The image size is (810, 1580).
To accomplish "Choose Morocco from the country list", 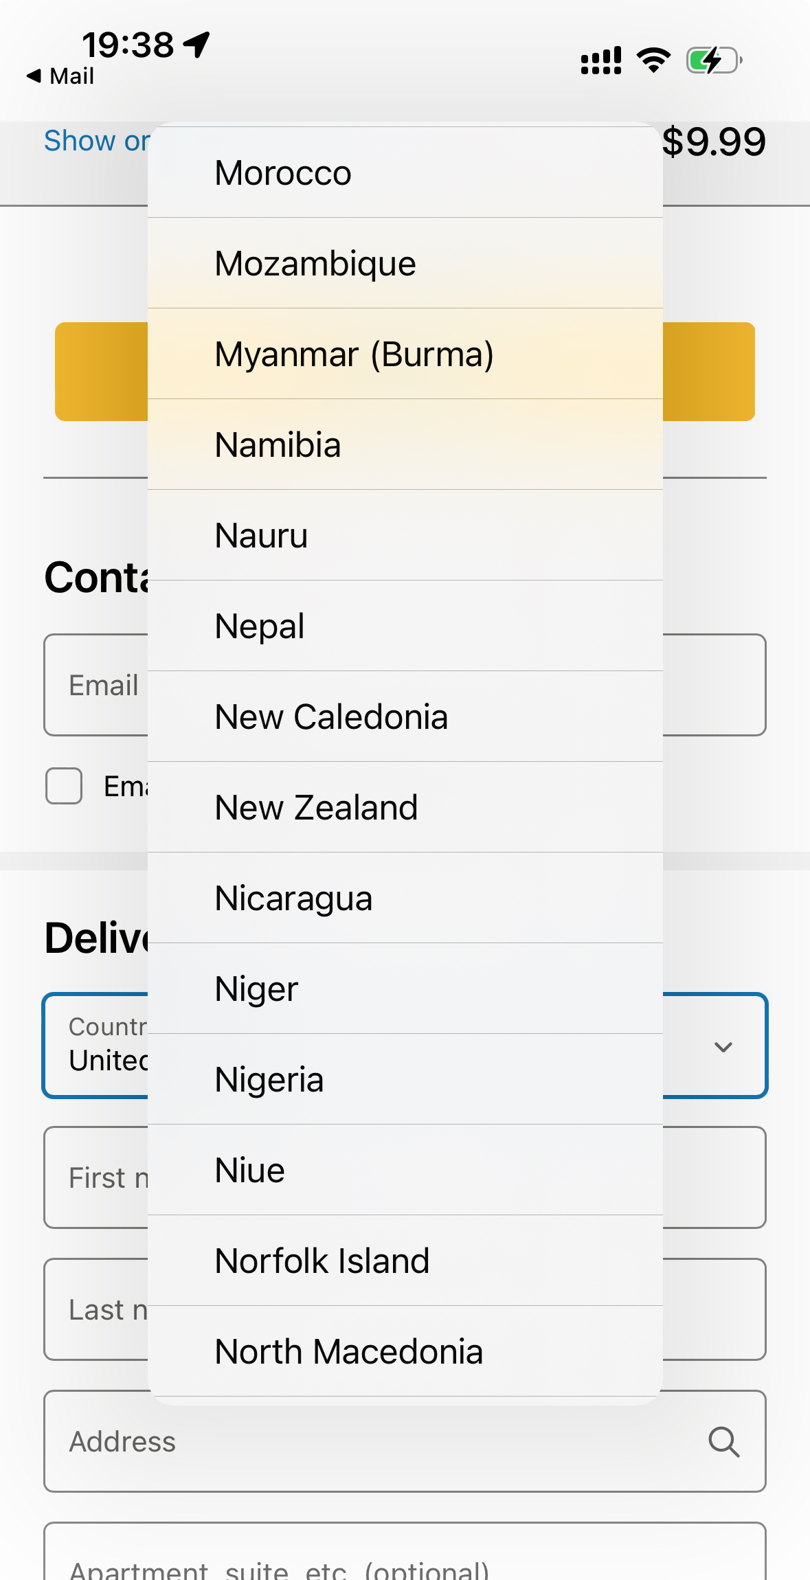I will click(405, 172).
